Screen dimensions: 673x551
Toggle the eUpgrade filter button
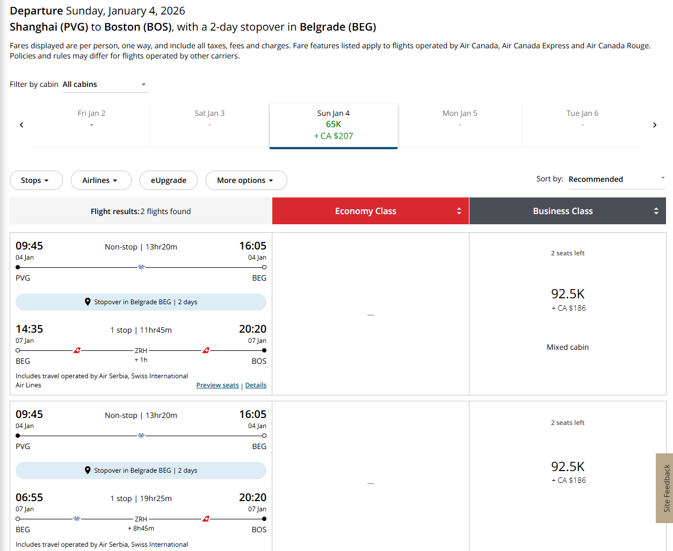(169, 180)
